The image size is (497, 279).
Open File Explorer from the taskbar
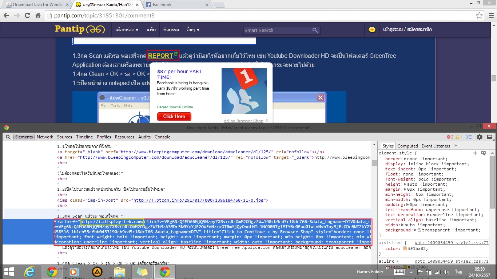pos(119,272)
